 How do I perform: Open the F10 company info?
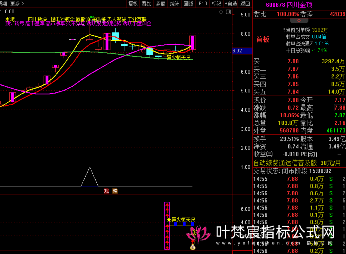tap(203, 4)
